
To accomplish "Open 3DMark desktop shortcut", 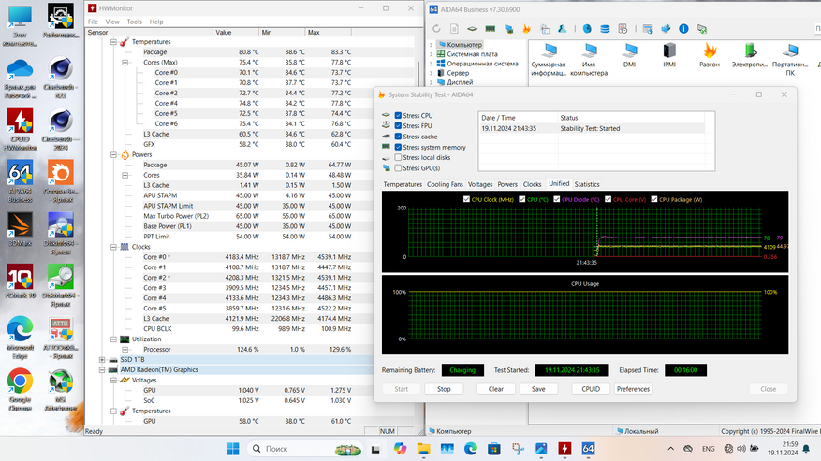I will (20, 229).
